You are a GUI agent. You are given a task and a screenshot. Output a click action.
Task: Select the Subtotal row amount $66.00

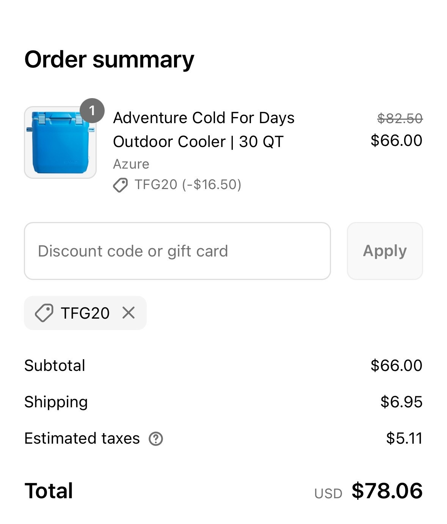point(396,365)
